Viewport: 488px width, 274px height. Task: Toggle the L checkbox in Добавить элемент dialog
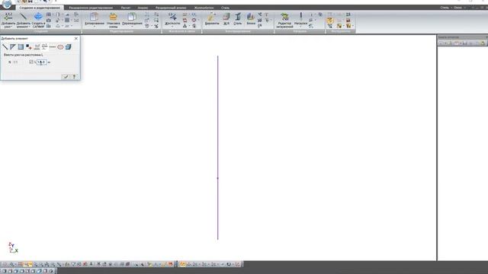point(31,62)
